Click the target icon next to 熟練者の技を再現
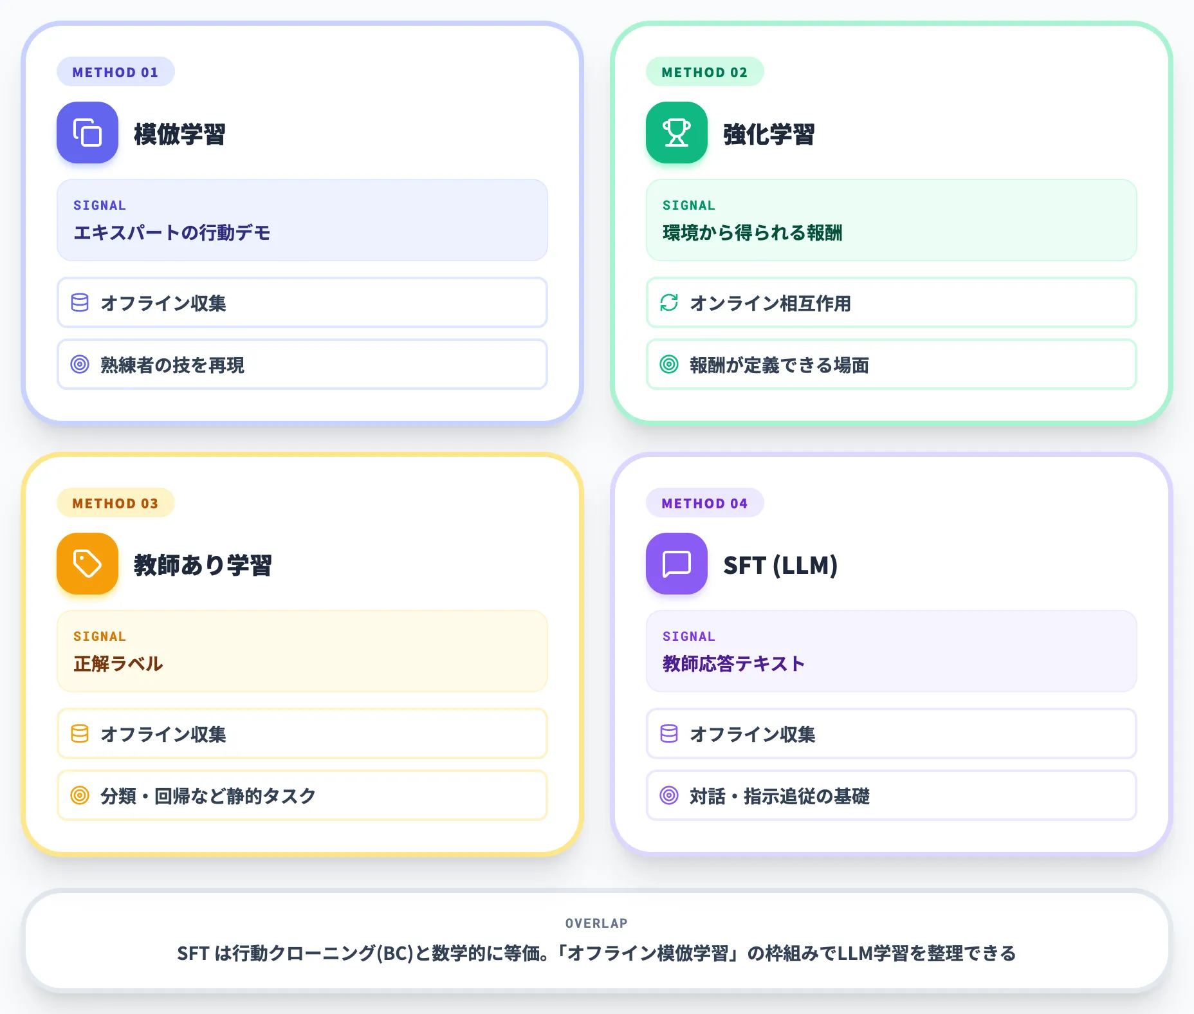 [80, 364]
